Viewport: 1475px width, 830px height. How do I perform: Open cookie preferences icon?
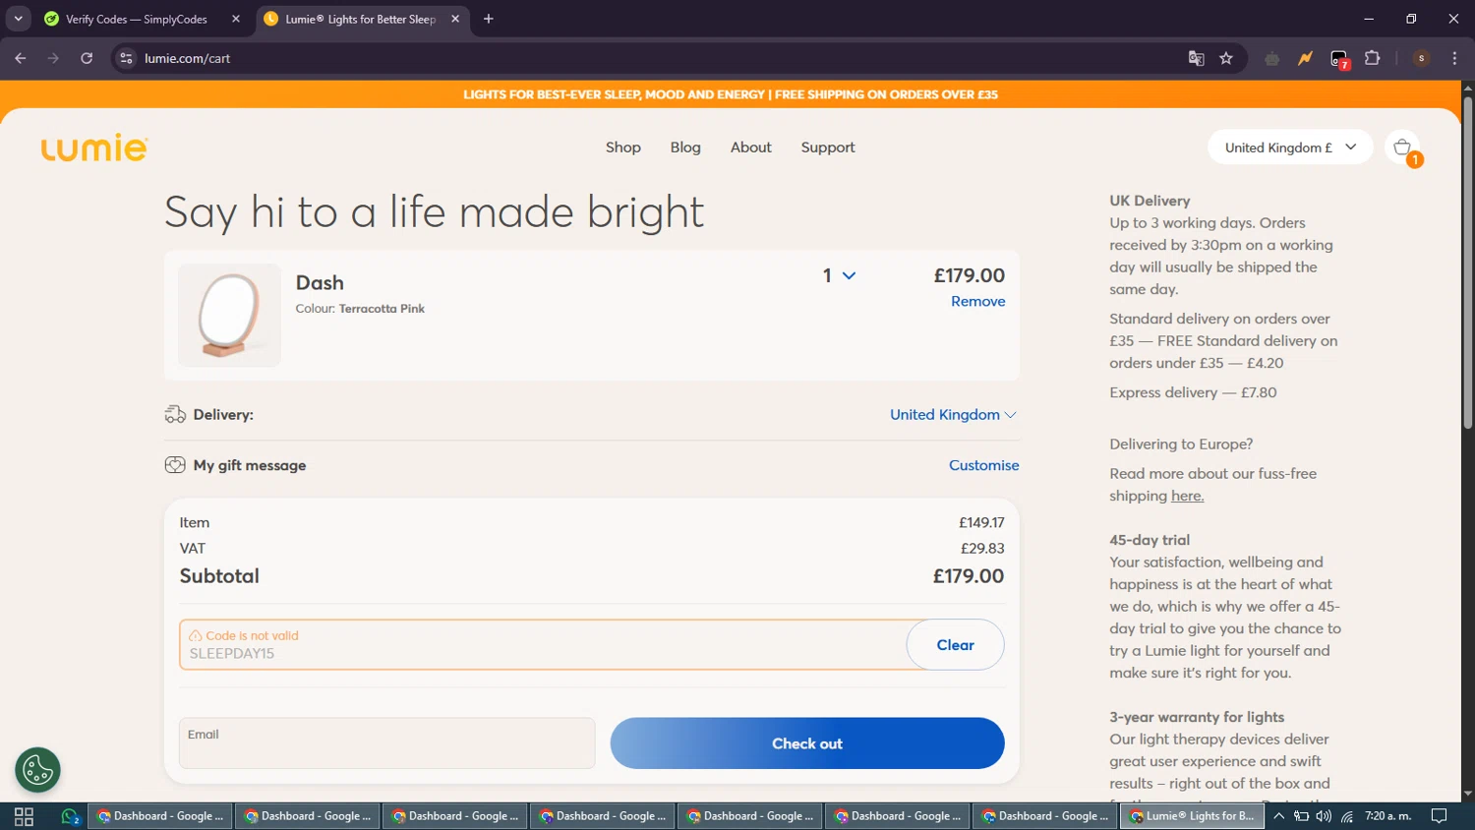coord(37,770)
